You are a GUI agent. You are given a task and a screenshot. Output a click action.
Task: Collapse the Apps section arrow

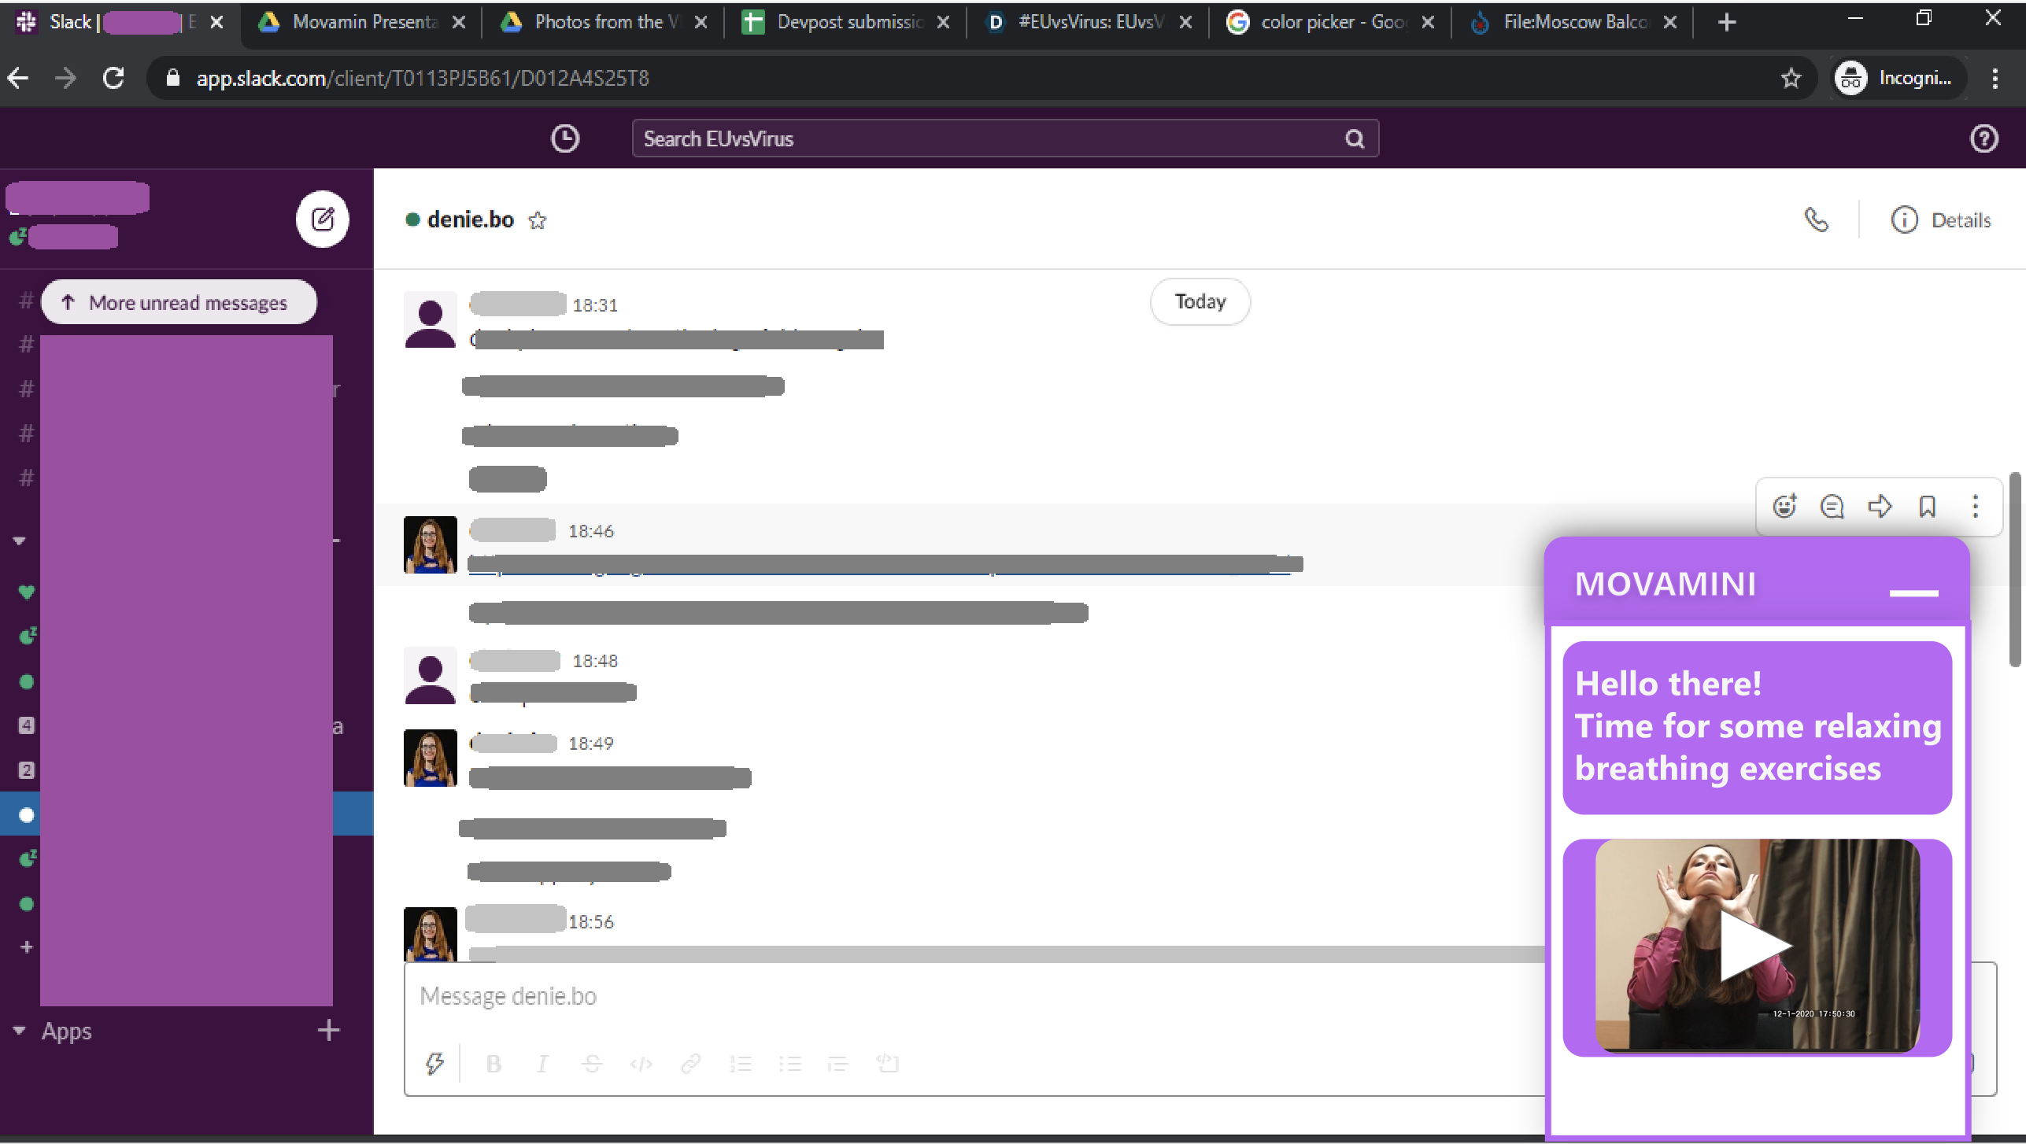19,1031
